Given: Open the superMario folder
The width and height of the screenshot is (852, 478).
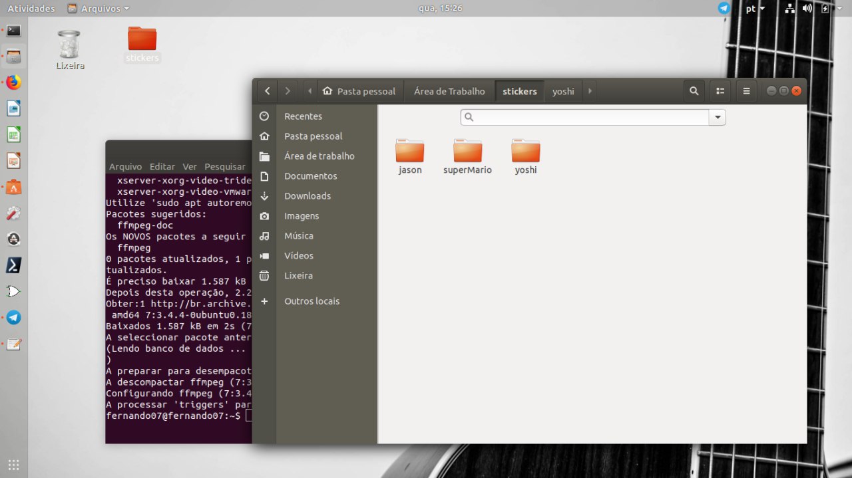Looking at the screenshot, I should click(x=467, y=157).
